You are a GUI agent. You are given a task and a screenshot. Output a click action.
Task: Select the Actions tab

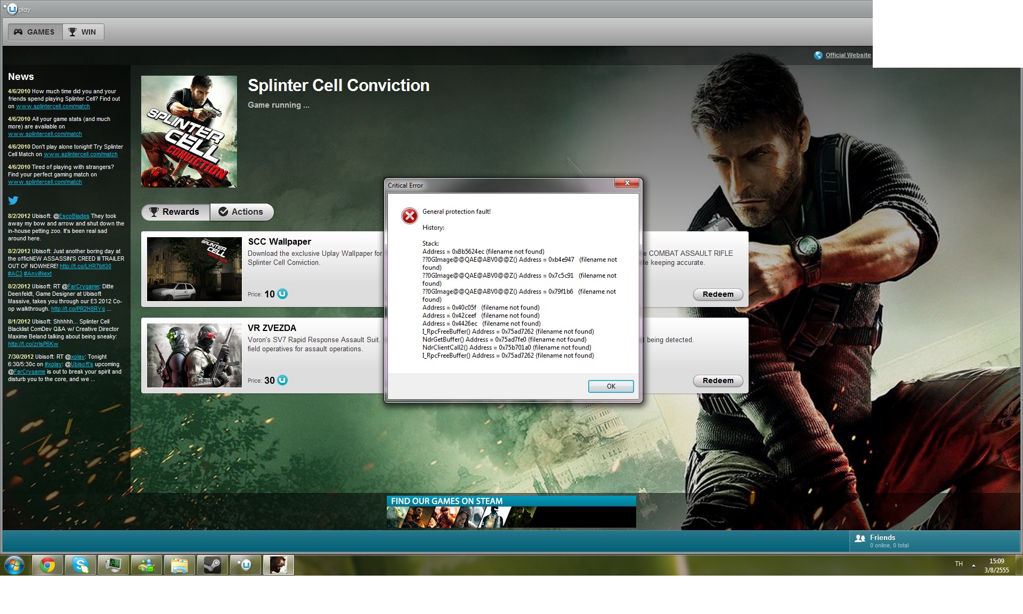tap(241, 212)
